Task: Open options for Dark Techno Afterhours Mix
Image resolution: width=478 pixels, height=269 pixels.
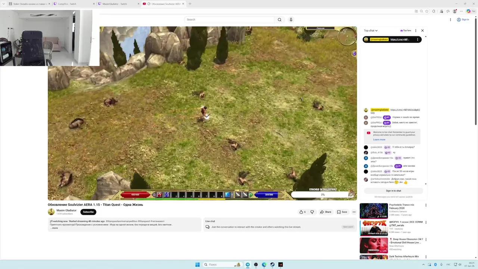Action: [426, 257]
